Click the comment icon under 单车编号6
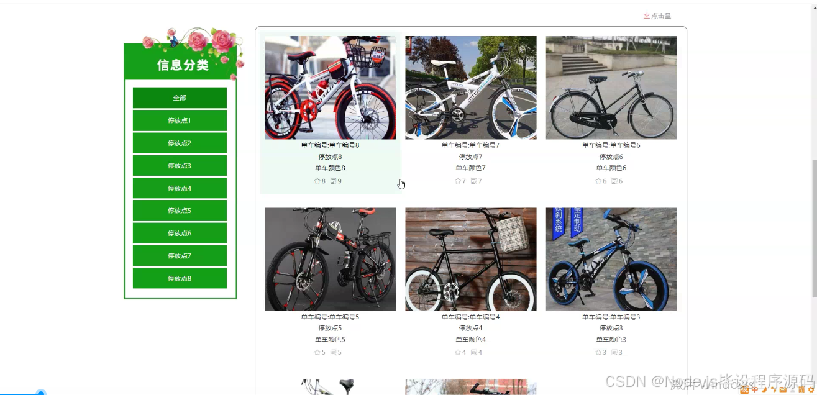 point(614,181)
